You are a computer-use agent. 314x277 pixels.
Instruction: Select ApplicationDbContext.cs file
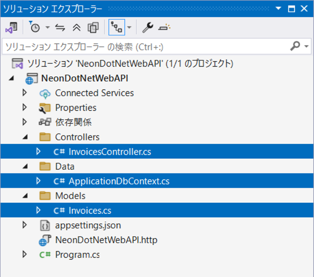pyautogui.click(x=119, y=181)
